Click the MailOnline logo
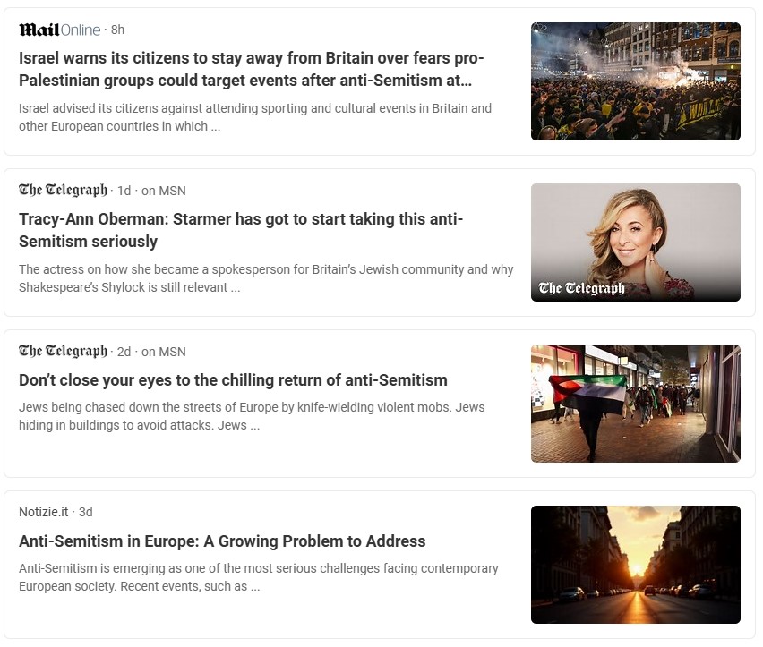The image size is (763, 647). click(59, 30)
